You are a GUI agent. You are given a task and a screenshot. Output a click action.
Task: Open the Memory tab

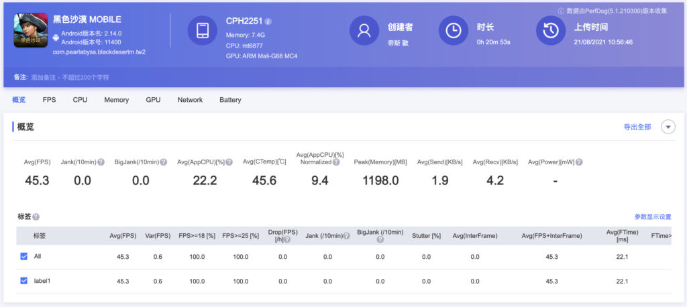(117, 100)
